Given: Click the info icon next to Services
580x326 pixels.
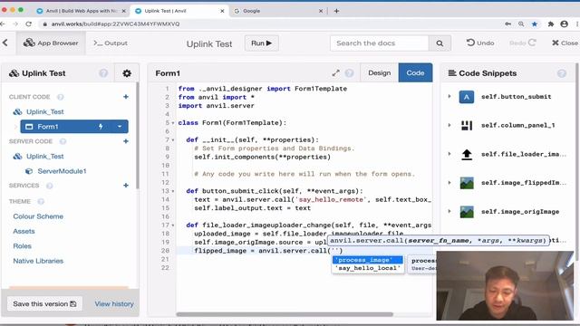Looking at the screenshot, I should [x=49, y=186].
